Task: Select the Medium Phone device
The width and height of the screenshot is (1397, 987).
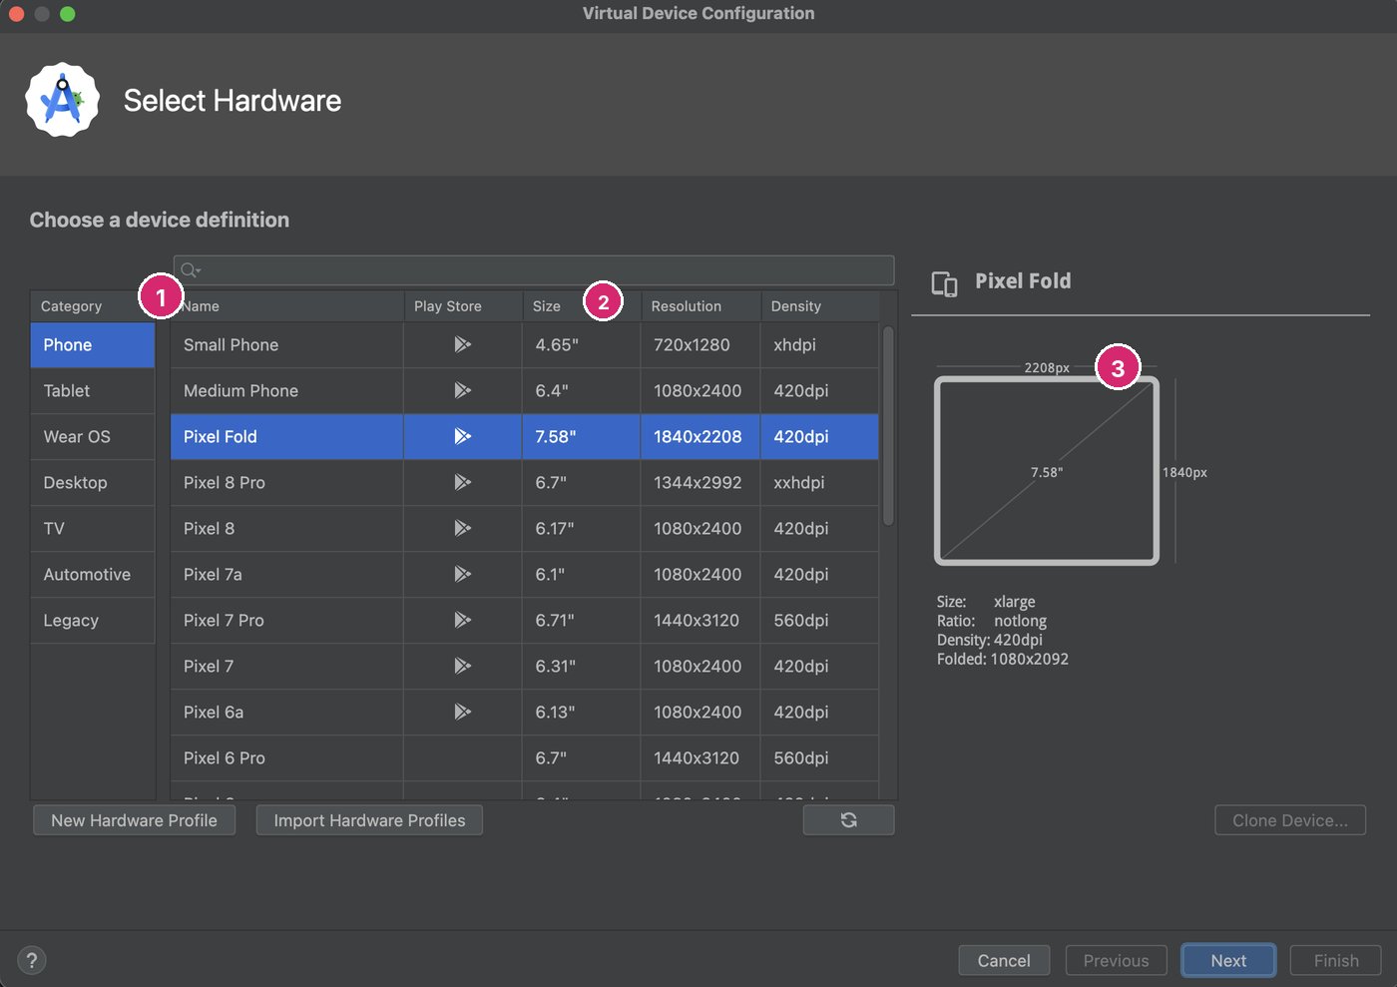Action: point(525,391)
